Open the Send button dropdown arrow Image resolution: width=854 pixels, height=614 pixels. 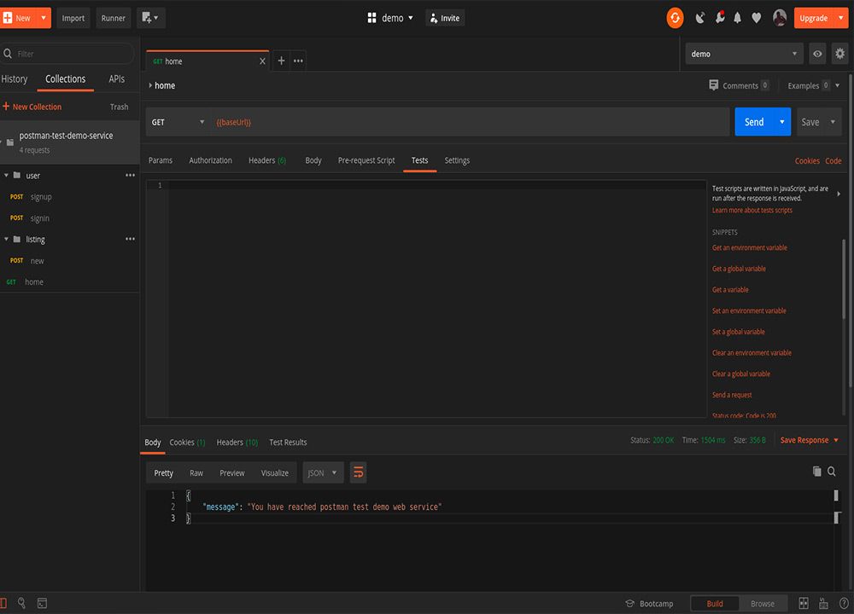(782, 122)
